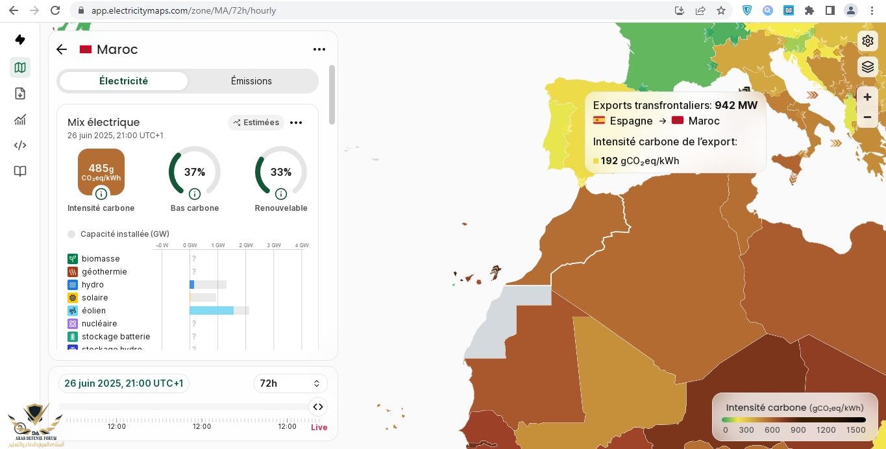Open the browser profile avatar
The height and width of the screenshot is (449, 886).
click(x=850, y=10)
